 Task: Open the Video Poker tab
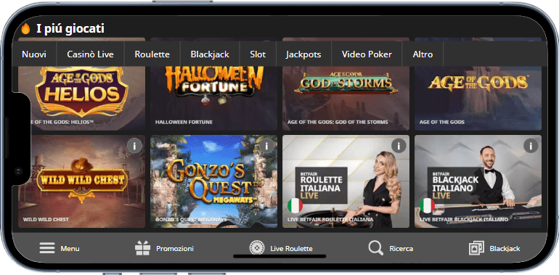[x=367, y=54]
